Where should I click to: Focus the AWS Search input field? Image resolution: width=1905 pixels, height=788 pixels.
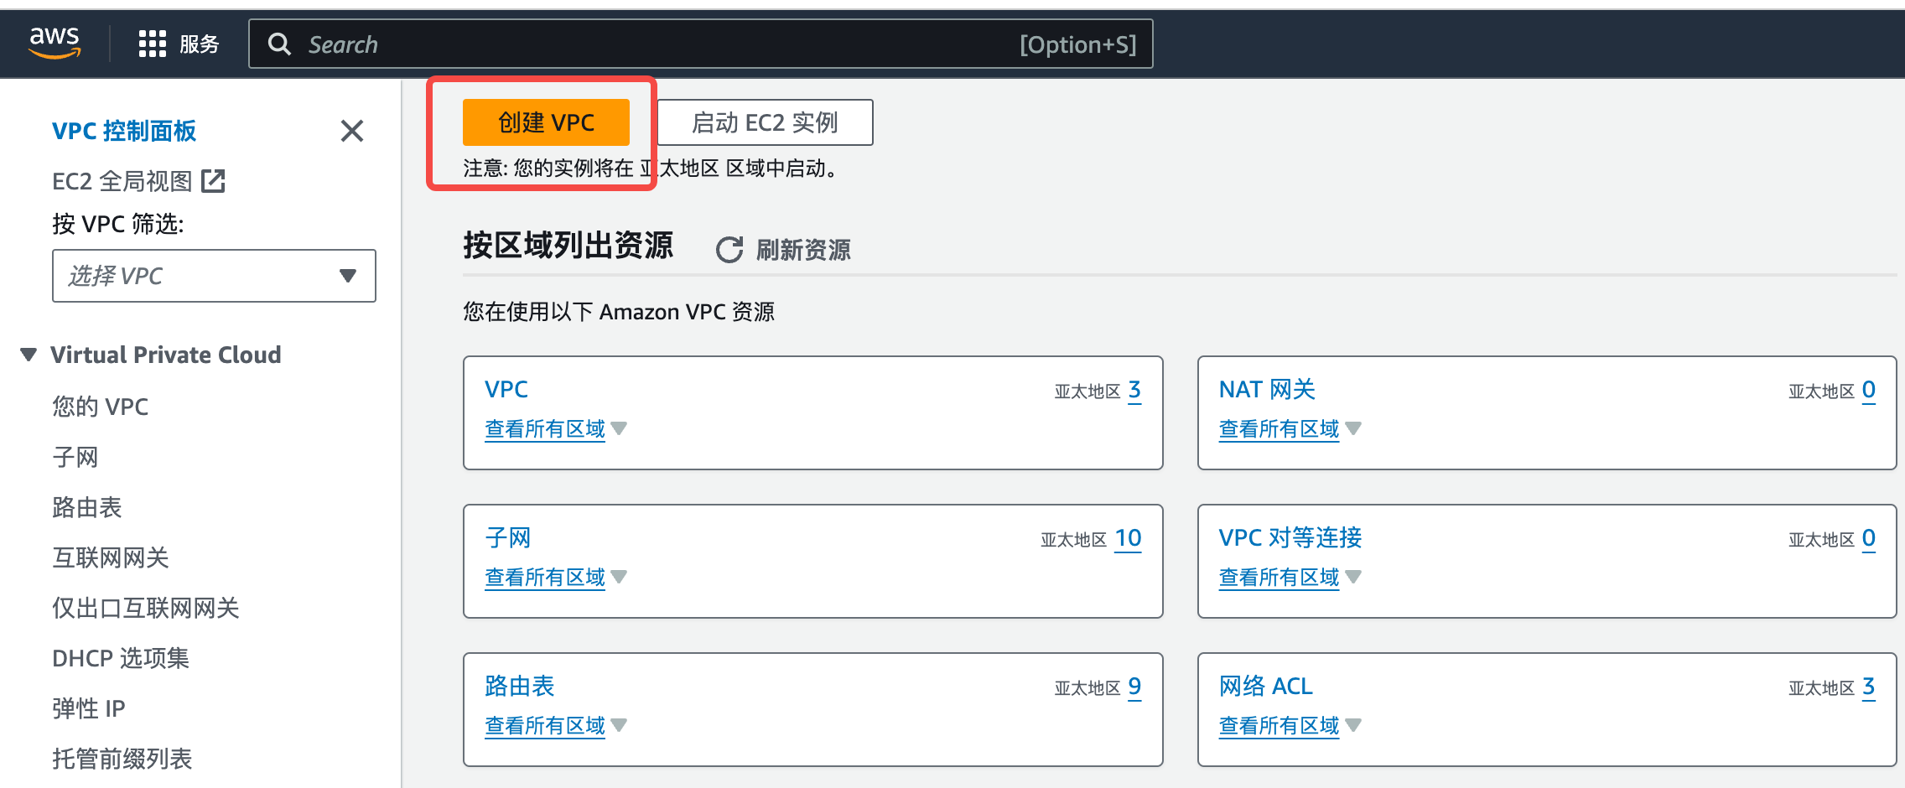tap(700, 44)
